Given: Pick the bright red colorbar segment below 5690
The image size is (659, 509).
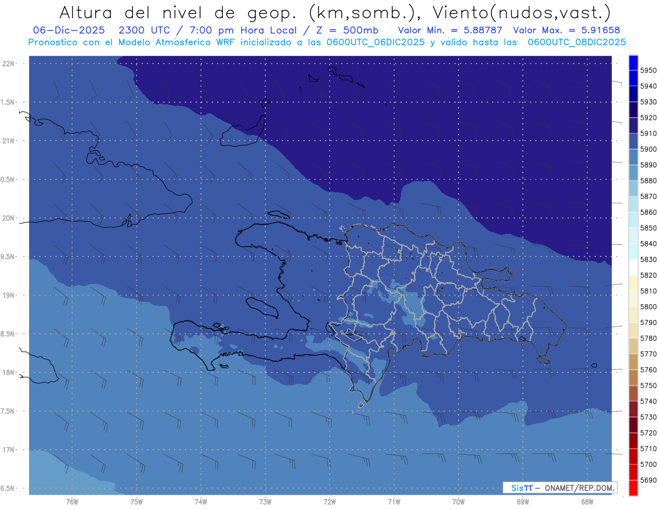Looking at the screenshot, I should pyautogui.click(x=633, y=488).
